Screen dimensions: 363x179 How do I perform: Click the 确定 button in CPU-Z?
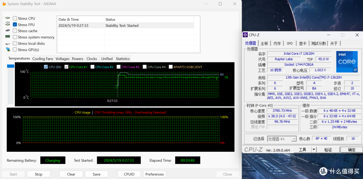(x=352, y=150)
